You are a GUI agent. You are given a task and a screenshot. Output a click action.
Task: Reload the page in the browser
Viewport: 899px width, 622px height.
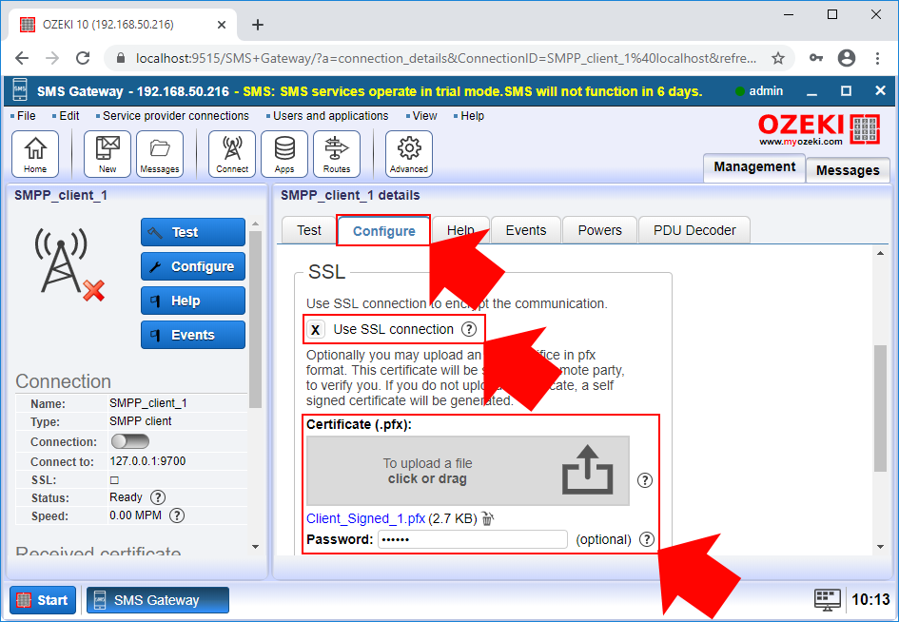click(83, 58)
